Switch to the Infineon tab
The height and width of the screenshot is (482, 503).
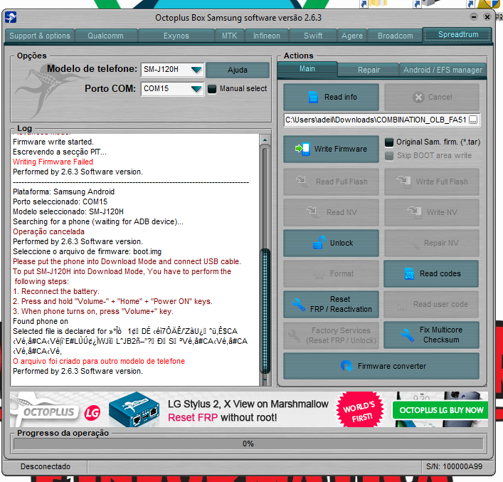coord(267,36)
